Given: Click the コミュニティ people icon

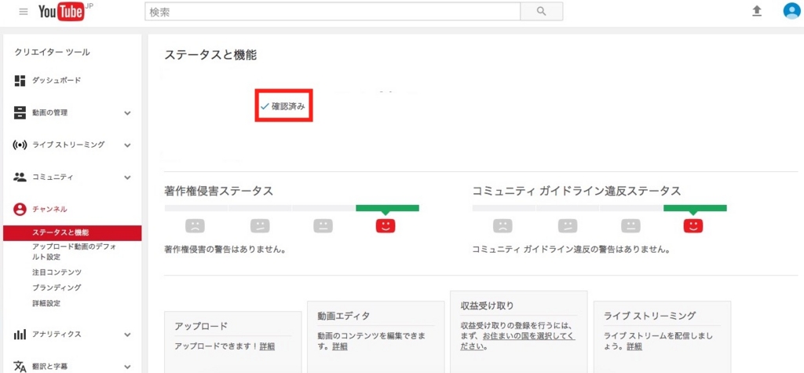Looking at the screenshot, I should coord(20,177).
